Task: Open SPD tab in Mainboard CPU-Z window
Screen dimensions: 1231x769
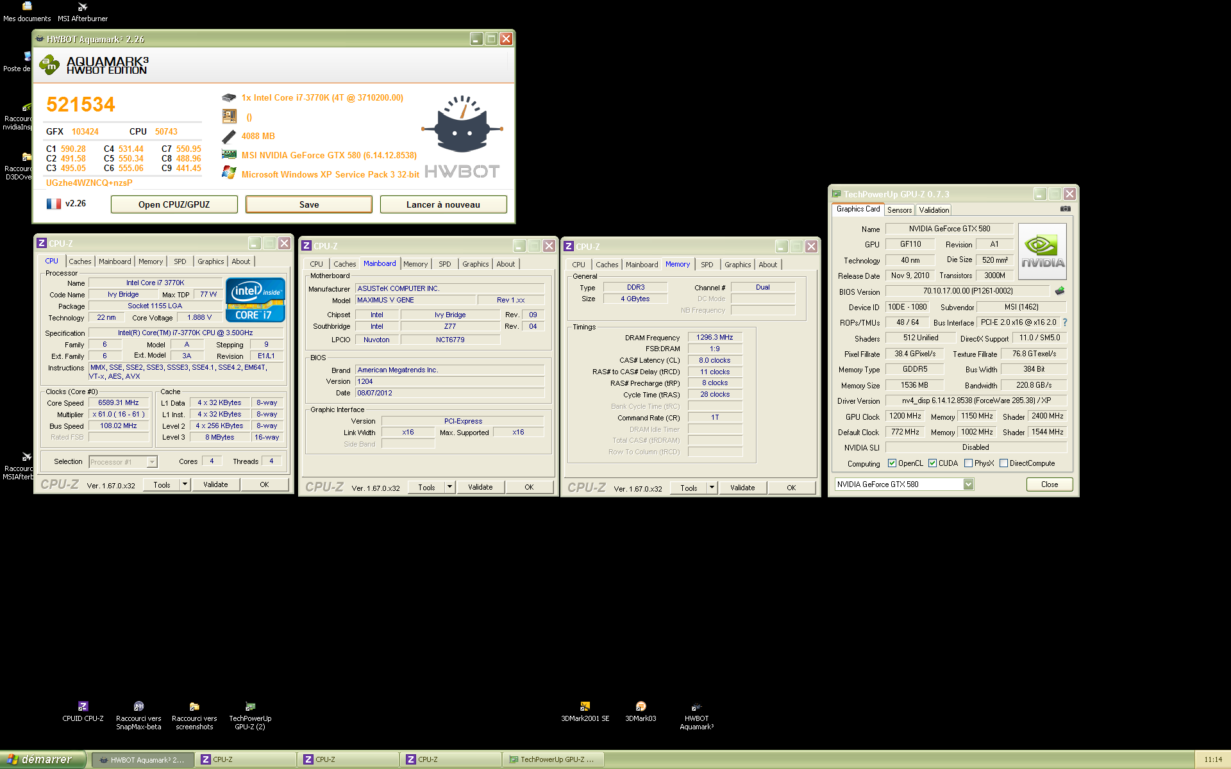Action: coord(445,264)
